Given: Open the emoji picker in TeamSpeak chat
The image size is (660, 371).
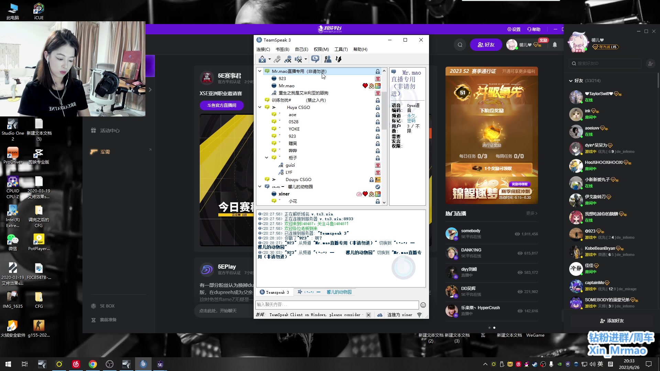Looking at the screenshot, I should coord(423,305).
